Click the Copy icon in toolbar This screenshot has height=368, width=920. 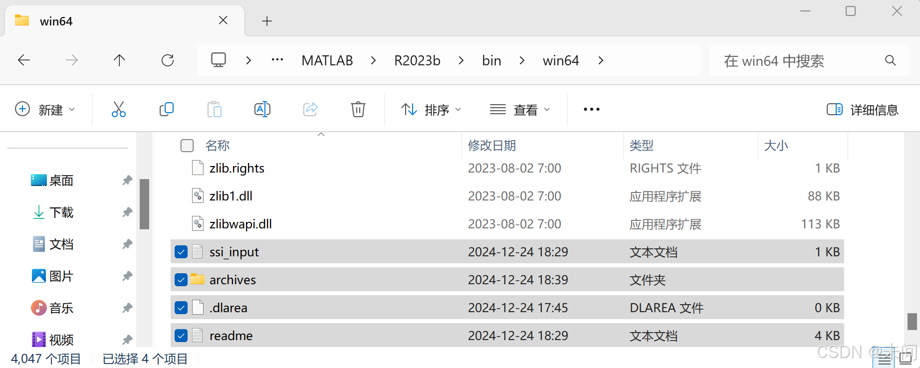click(x=167, y=109)
